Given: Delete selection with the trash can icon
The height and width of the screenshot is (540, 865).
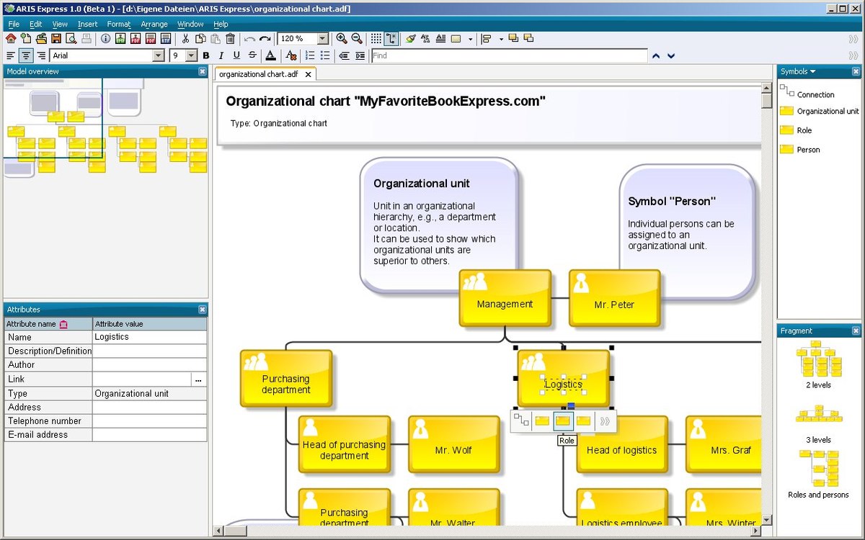Looking at the screenshot, I should (x=230, y=39).
